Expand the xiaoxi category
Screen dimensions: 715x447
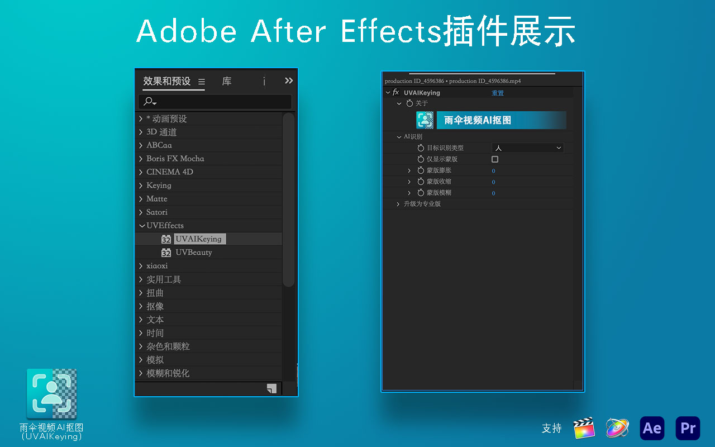click(x=141, y=266)
